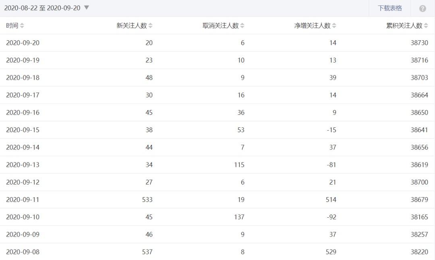Click cumulative value 38730
435x260 pixels.
pos(419,43)
